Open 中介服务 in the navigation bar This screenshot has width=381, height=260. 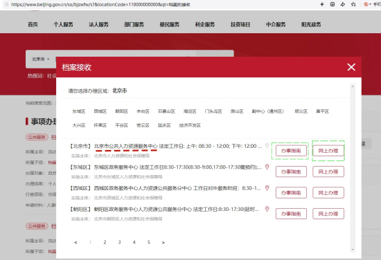pyautogui.click(x=276, y=24)
